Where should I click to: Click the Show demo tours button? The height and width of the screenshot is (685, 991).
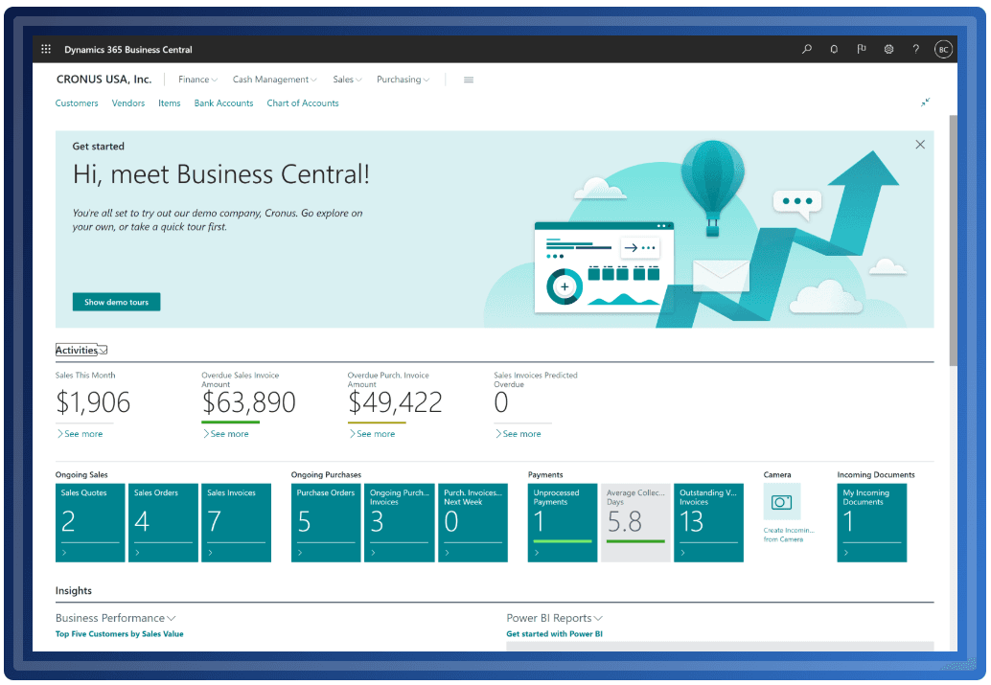pos(116,302)
